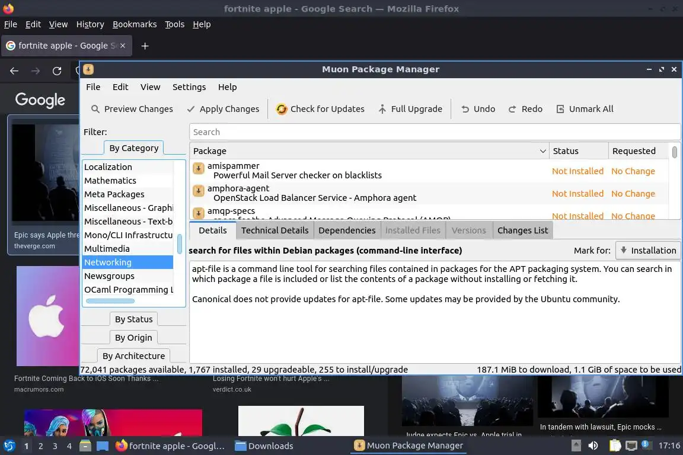Image resolution: width=683 pixels, height=455 pixels.
Task: Click the removable media eject tray icon
Action: (576, 446)
